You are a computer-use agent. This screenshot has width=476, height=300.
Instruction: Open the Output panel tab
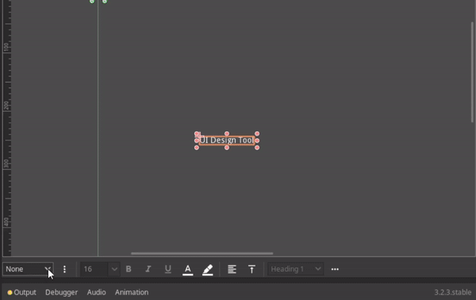pyautogui.click(x=21, y=292)
